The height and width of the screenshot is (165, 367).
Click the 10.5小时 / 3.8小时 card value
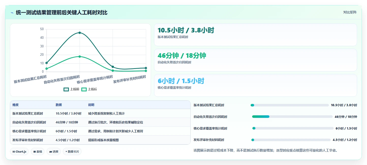[x=186, y=30]
